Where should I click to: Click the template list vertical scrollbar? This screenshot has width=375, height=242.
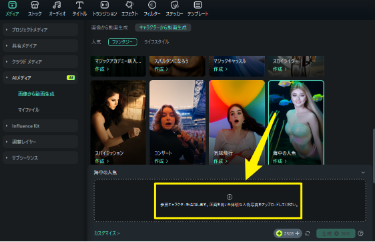click(373, 156)
